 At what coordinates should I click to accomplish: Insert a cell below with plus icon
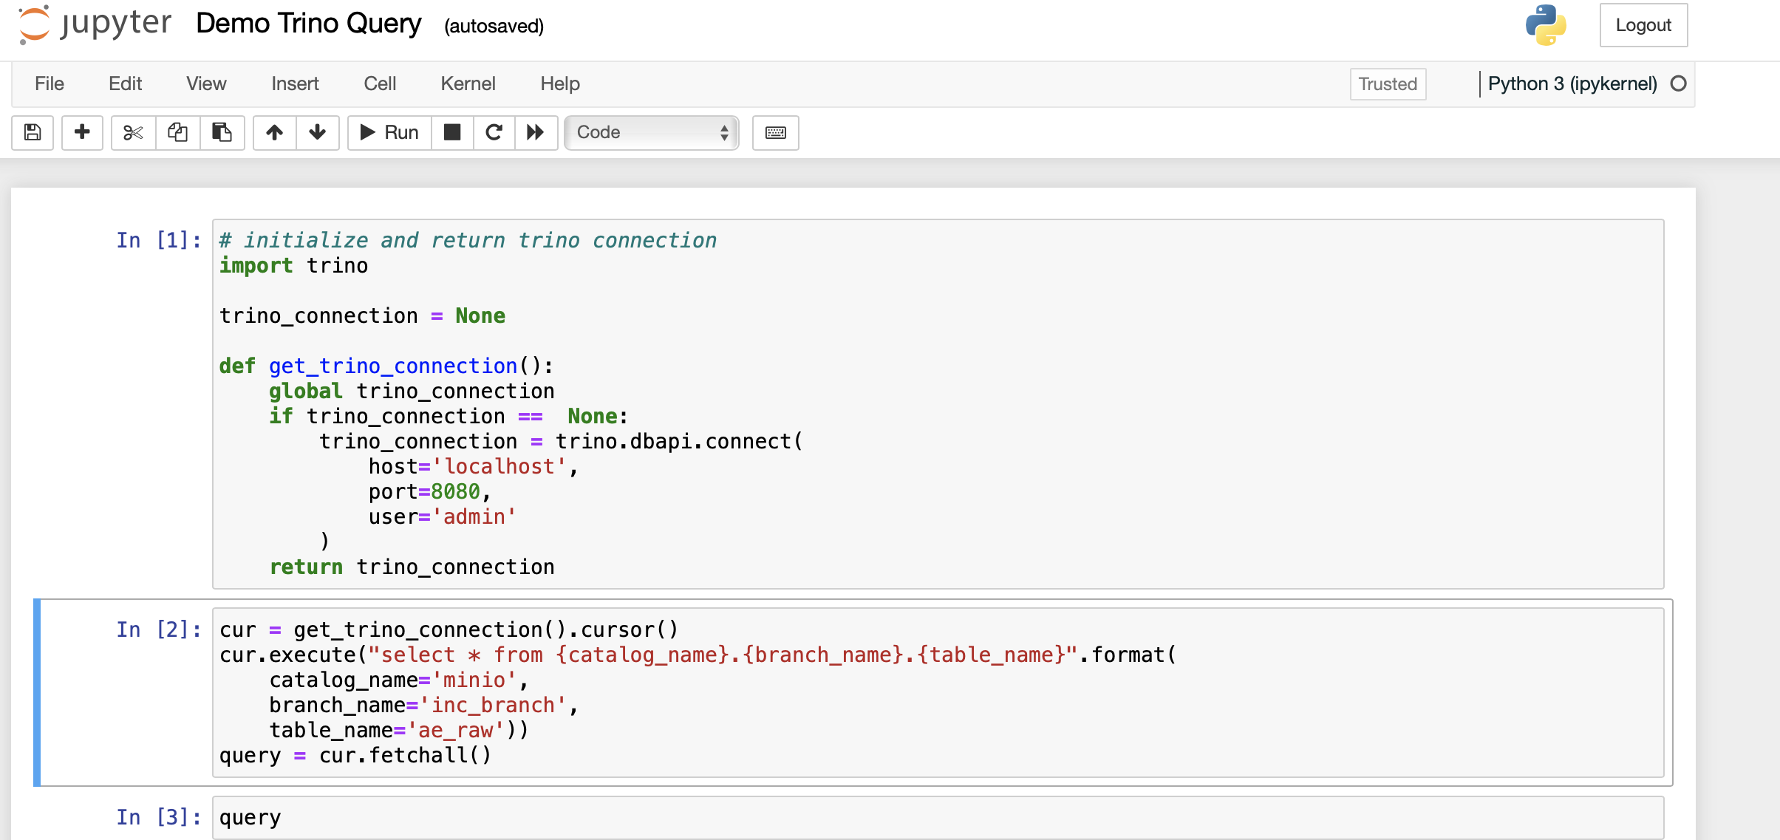pyautogui.click(x=82, y=132)
